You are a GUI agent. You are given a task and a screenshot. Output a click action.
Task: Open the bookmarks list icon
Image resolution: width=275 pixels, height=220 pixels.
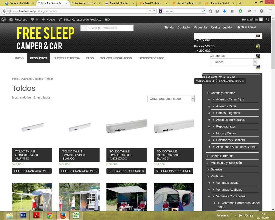coord(217,11)
